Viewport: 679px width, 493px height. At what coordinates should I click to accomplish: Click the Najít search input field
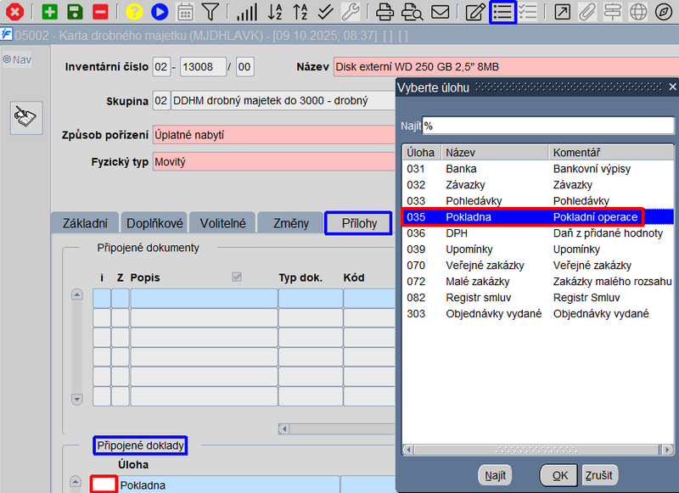[548, 126]
